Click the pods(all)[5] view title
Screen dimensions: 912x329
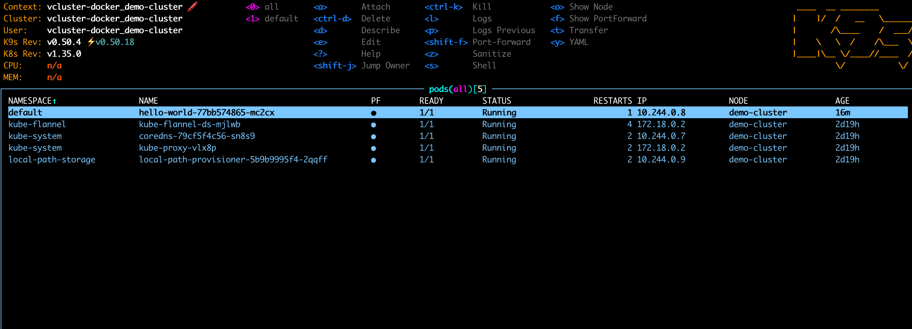(x=458, y=89)
